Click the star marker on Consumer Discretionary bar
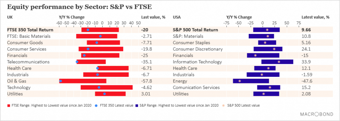 274,49
